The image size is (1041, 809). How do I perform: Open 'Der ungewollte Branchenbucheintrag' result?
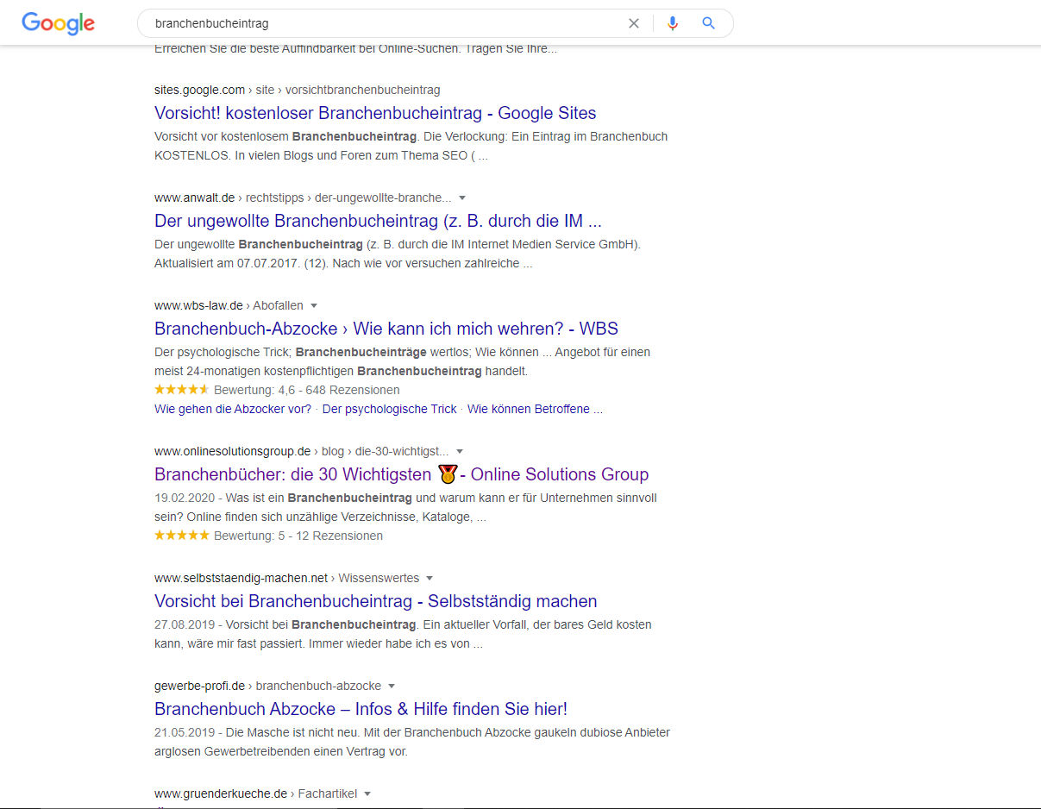coord(378,221)
